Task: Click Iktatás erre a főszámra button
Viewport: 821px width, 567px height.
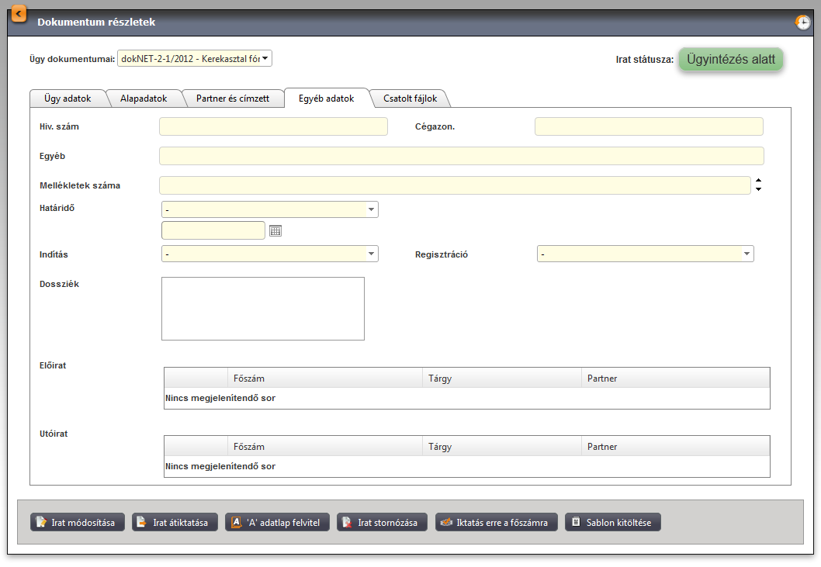Action: tap(497, 522)
